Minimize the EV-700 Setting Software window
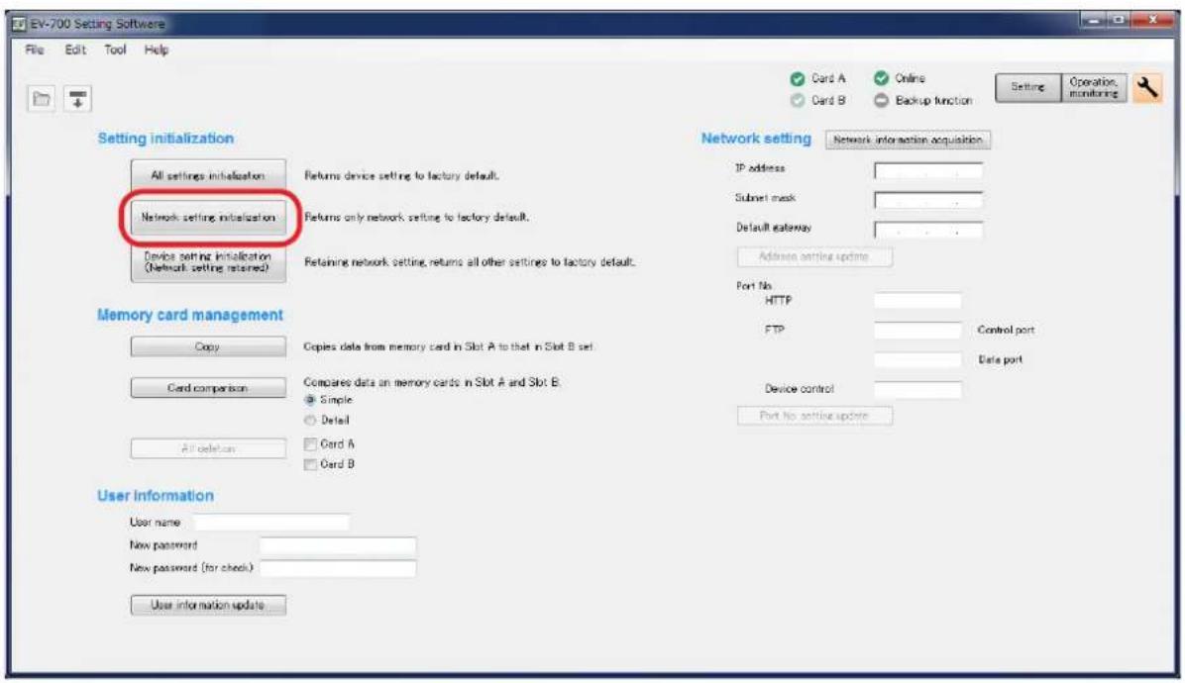 1092,20
